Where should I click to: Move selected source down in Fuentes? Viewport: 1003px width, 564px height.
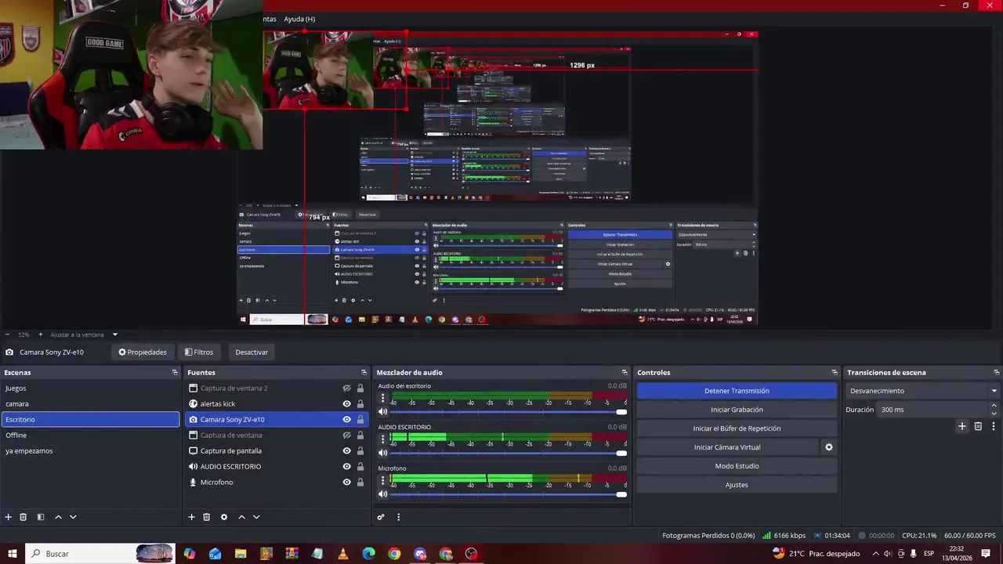tap(256, 517)
